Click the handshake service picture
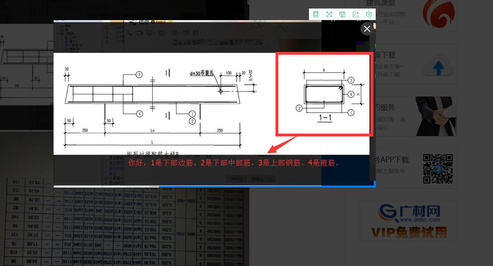The image size is (493, 266). click(436, 116)
